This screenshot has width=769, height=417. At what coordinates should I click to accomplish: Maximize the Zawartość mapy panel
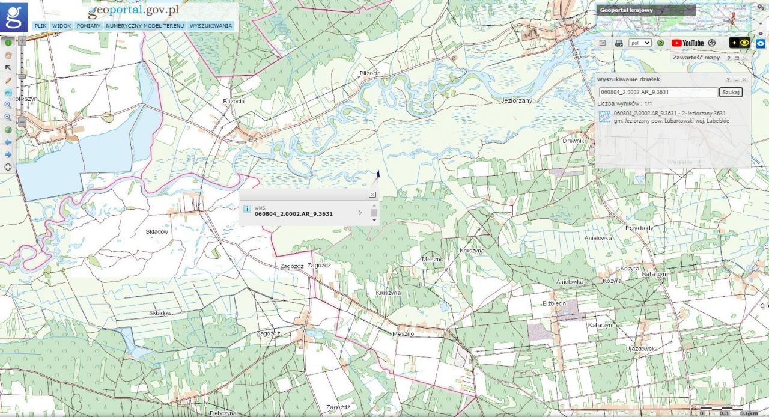click(737, 58)
